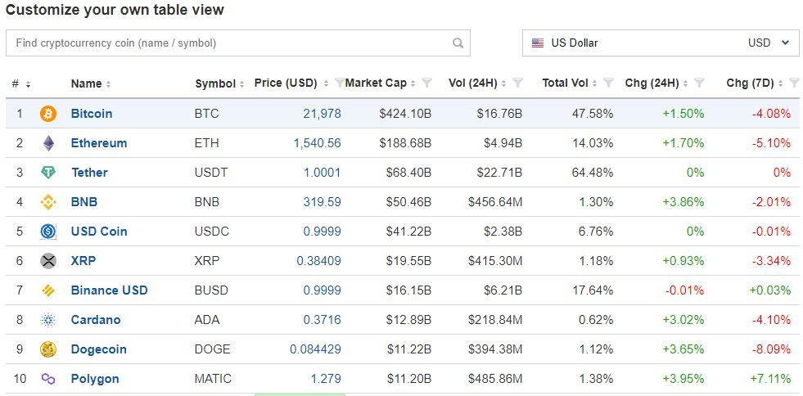Open the Market Cap column filter

point(426,83)
